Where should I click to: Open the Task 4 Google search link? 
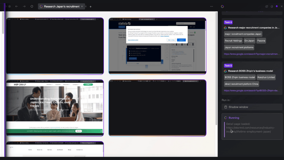(252, 54)
